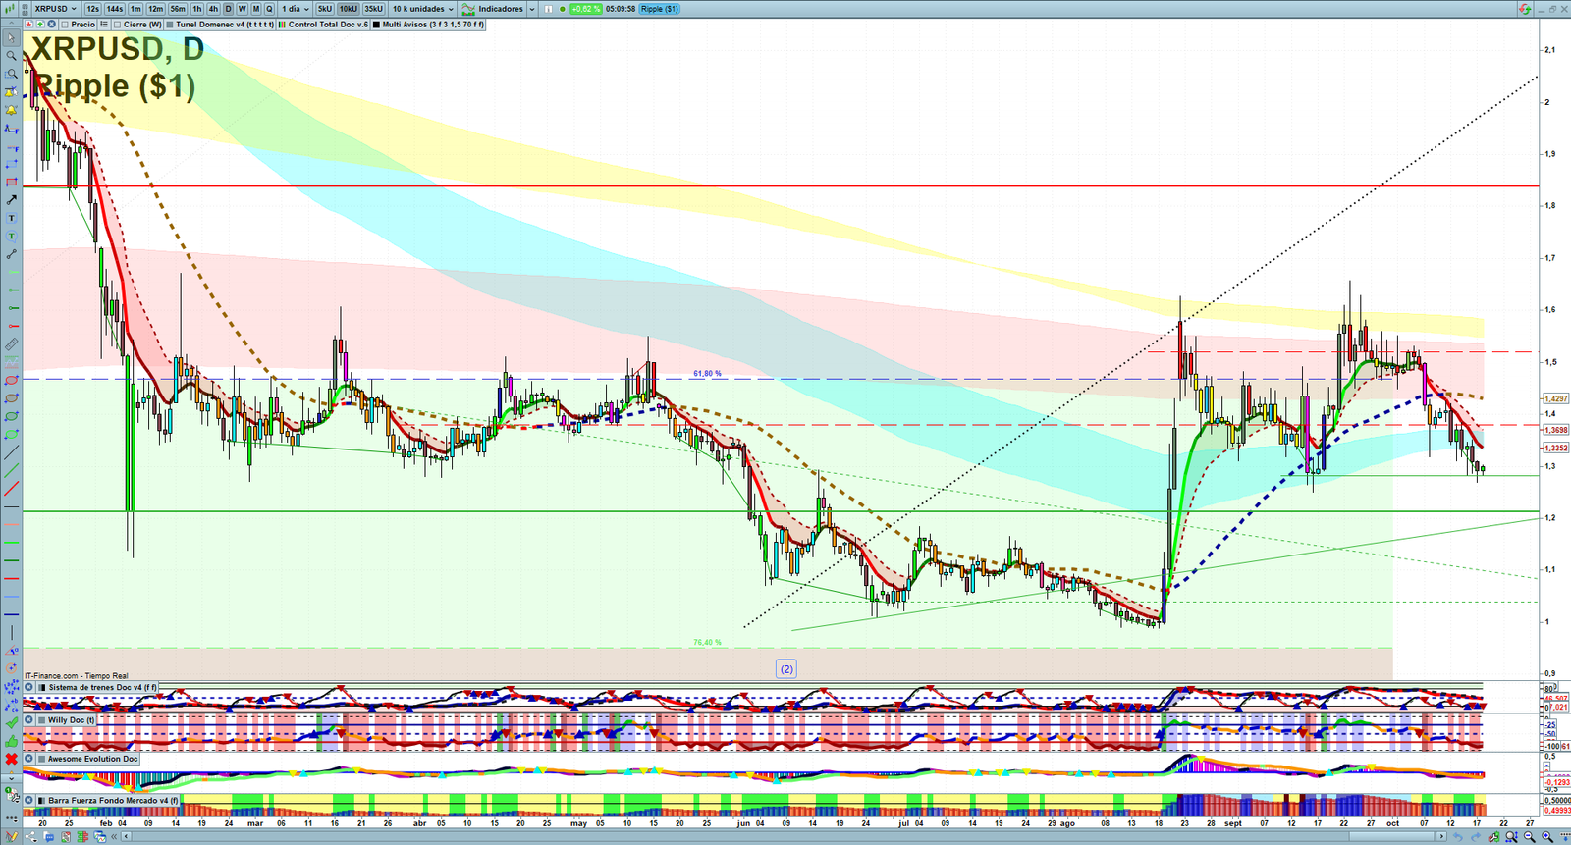Open the Indicadores menu

(x=492, y=9)
